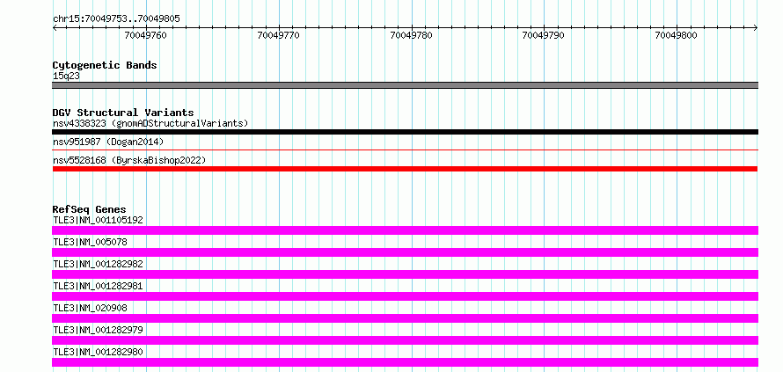Click the chr15:70049753..70049805 coordinate label

tap(116, 19)
